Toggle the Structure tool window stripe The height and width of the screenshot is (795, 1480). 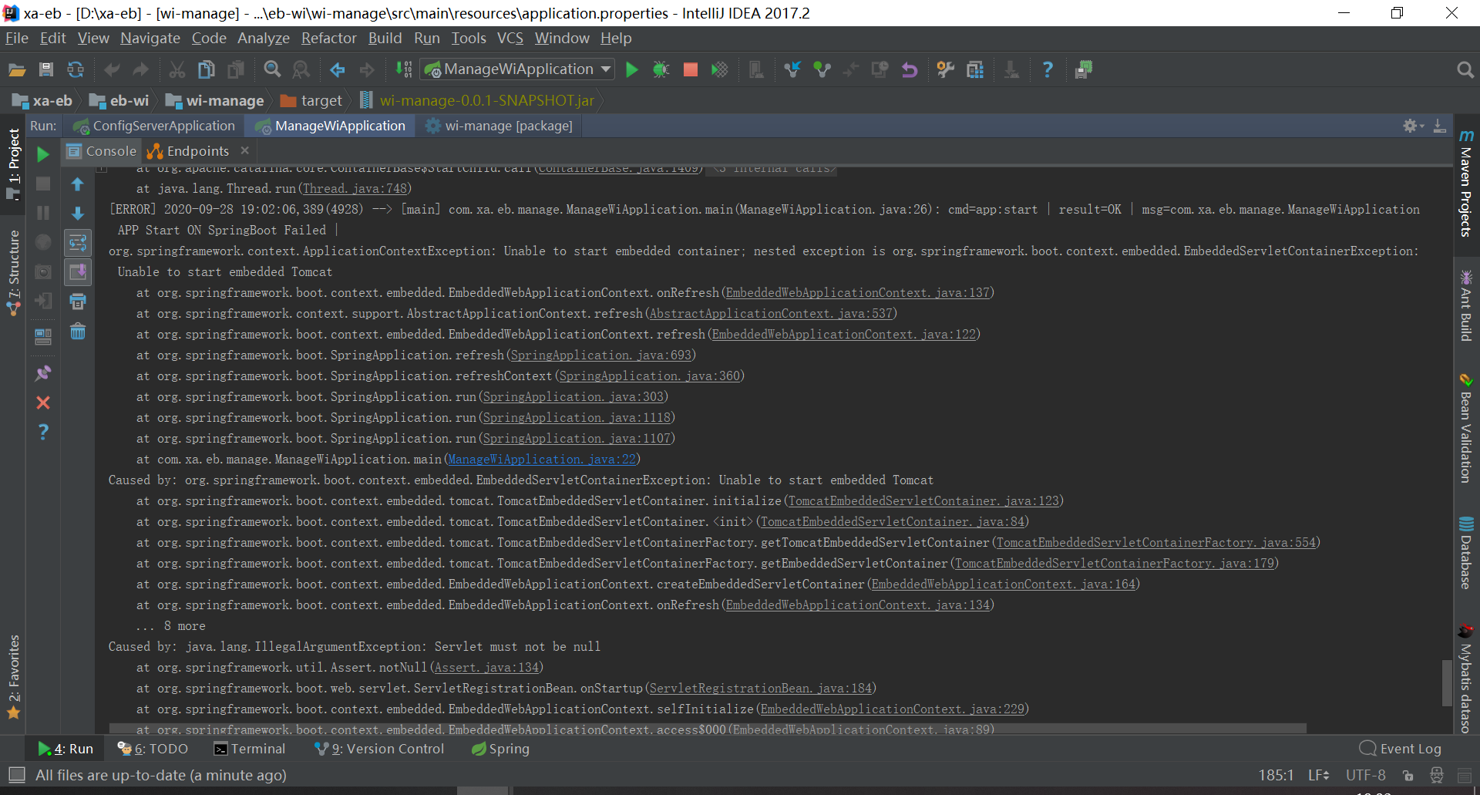(x=13, y=272)
